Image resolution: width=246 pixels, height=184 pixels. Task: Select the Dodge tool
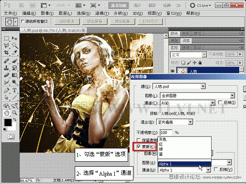[x=15, y=82]
